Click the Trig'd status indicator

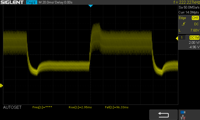(32, 2)
